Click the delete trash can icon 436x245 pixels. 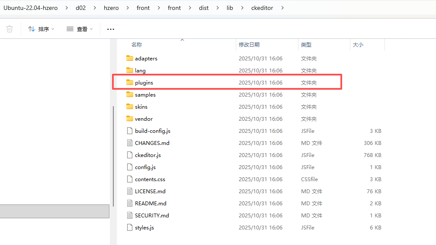(x=10, y=29)
